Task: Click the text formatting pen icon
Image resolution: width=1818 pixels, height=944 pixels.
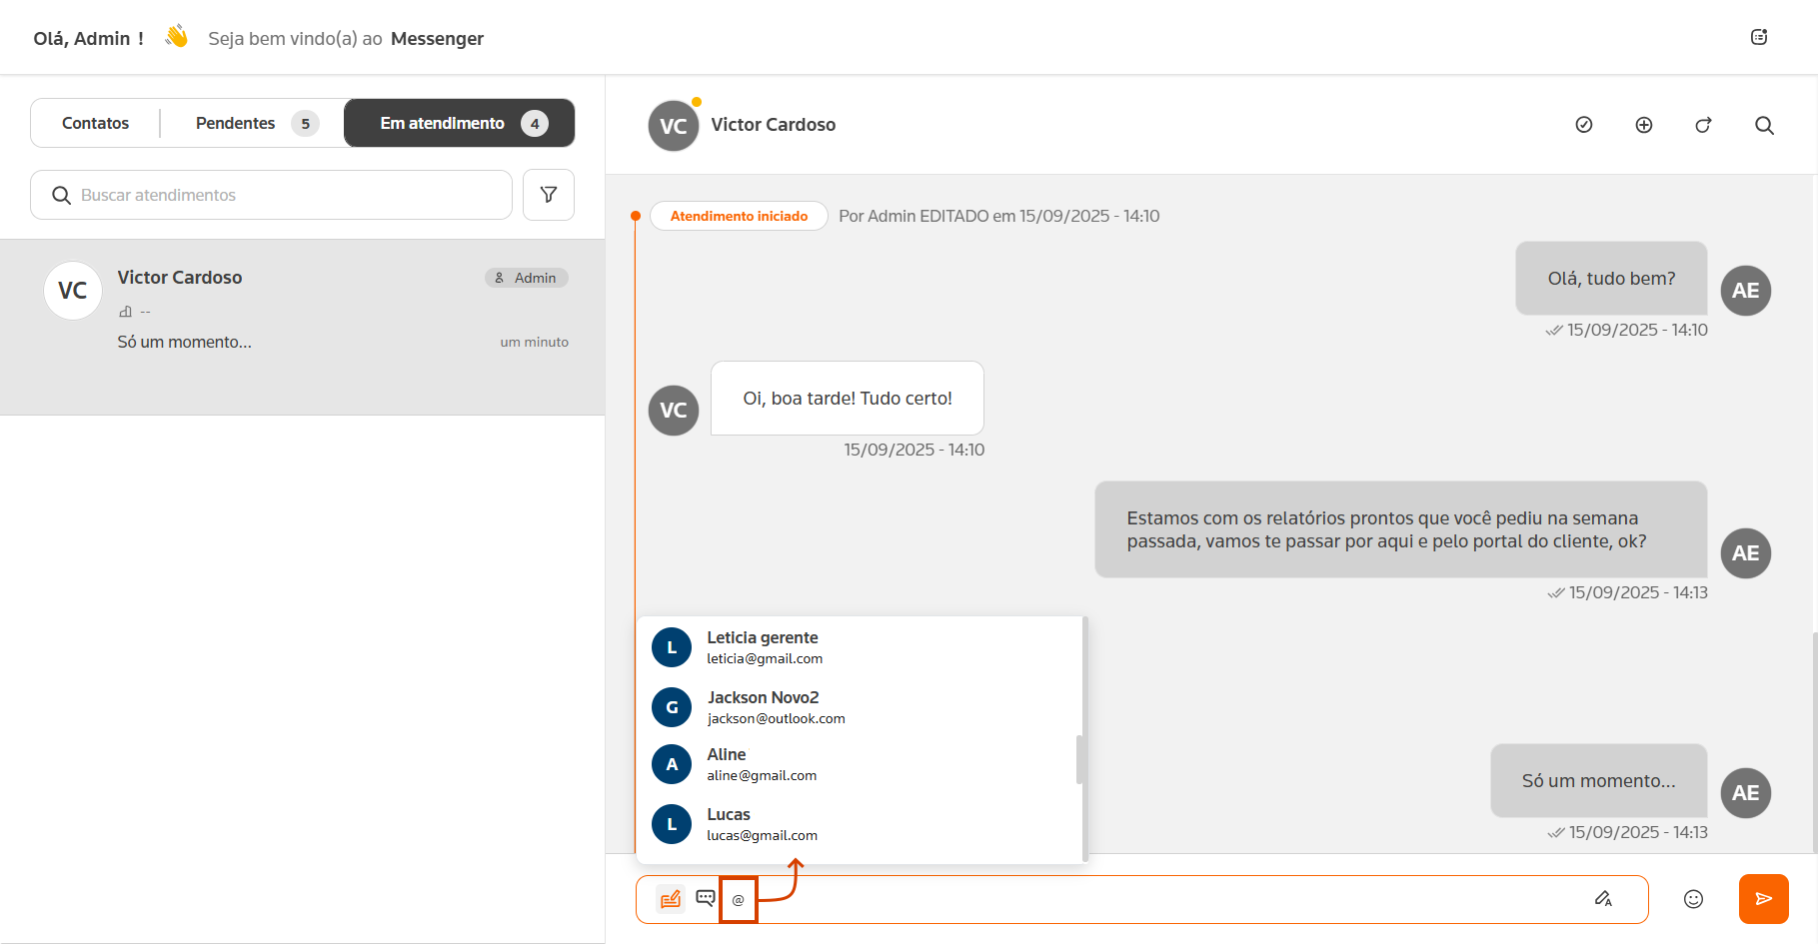Action: click(1603, 898)
